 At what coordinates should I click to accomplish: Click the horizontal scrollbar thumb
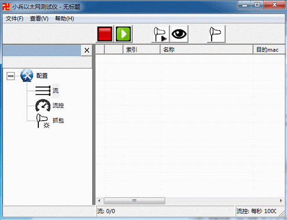click(x=135, y=201)
